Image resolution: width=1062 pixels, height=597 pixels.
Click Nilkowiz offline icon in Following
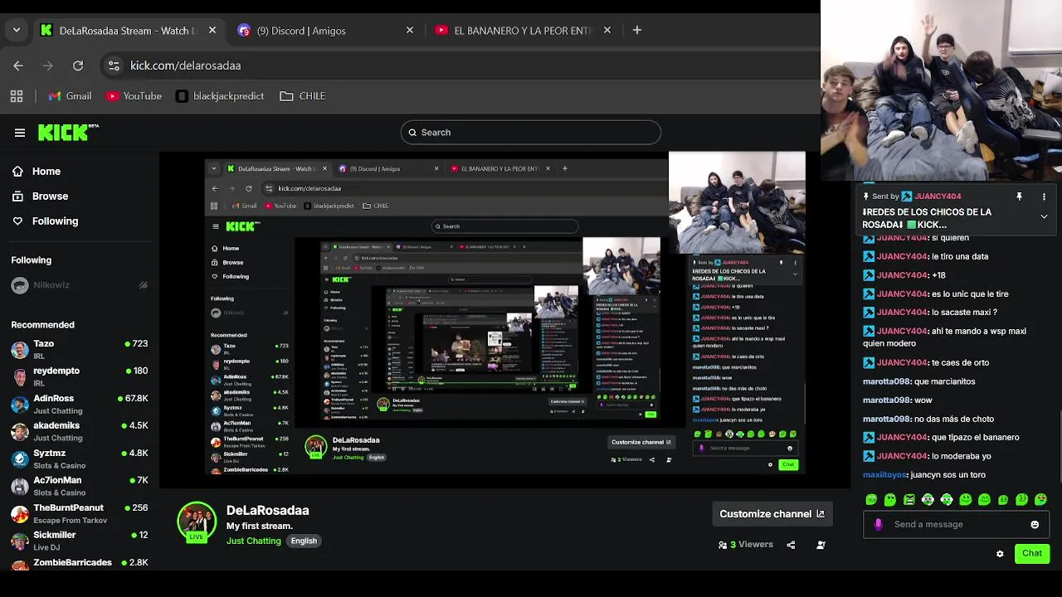pos(143,285)
